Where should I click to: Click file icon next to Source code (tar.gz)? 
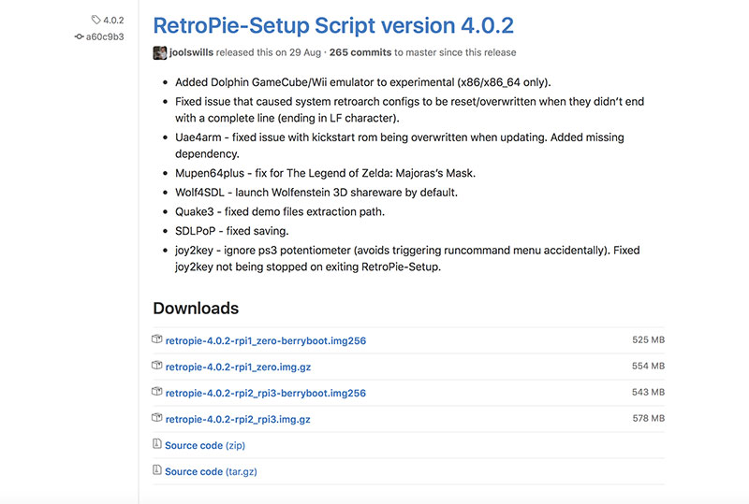coord(157,471)
